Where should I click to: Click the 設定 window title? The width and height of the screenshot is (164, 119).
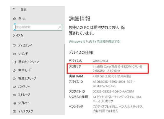[x=24, y=10]
